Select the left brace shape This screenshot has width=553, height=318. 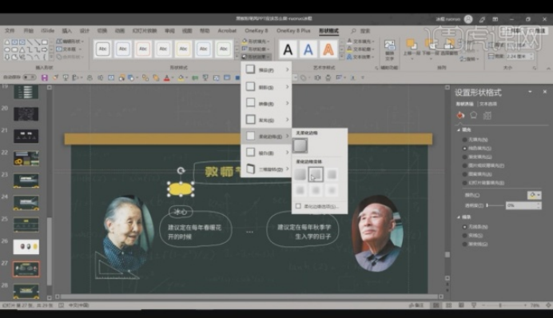click(45, 57)
